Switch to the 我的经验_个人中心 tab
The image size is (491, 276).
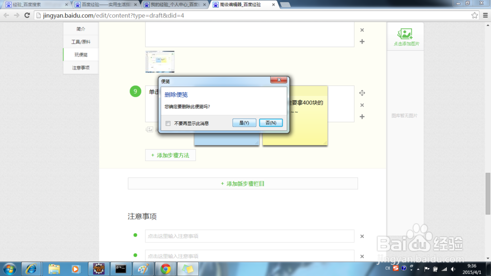coord(174,5)
